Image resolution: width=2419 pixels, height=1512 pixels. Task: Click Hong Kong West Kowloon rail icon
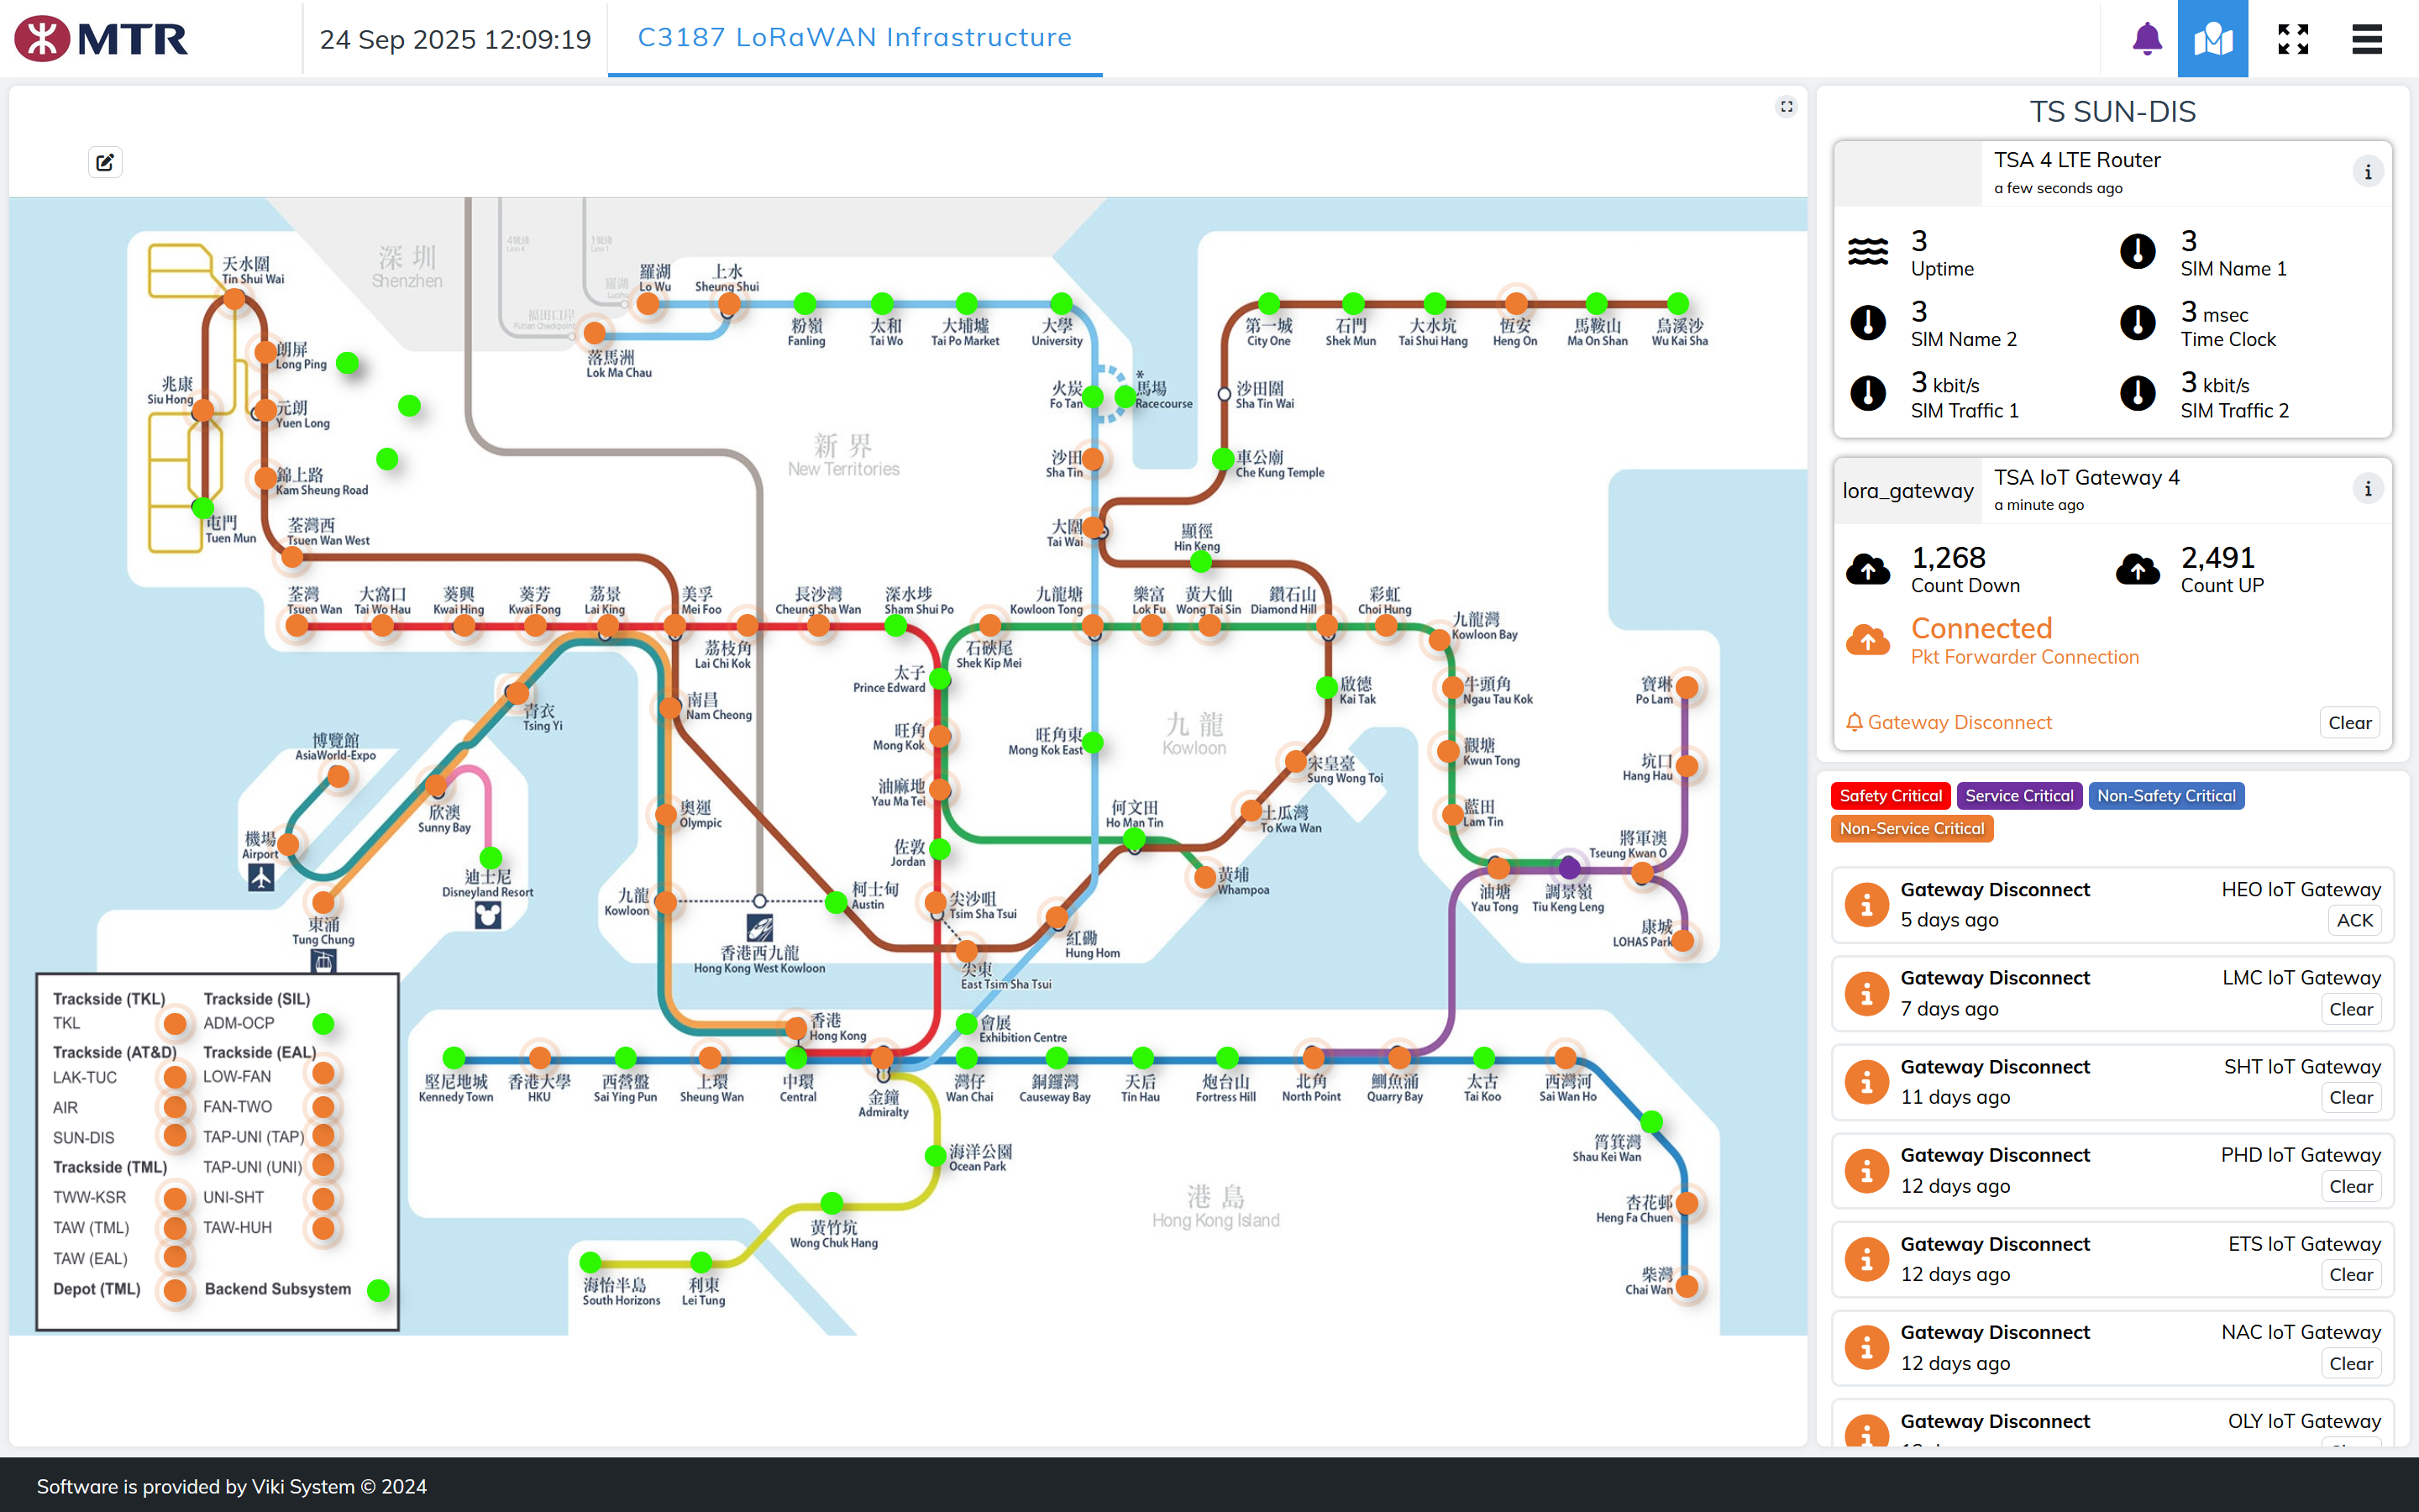point(759,928)
